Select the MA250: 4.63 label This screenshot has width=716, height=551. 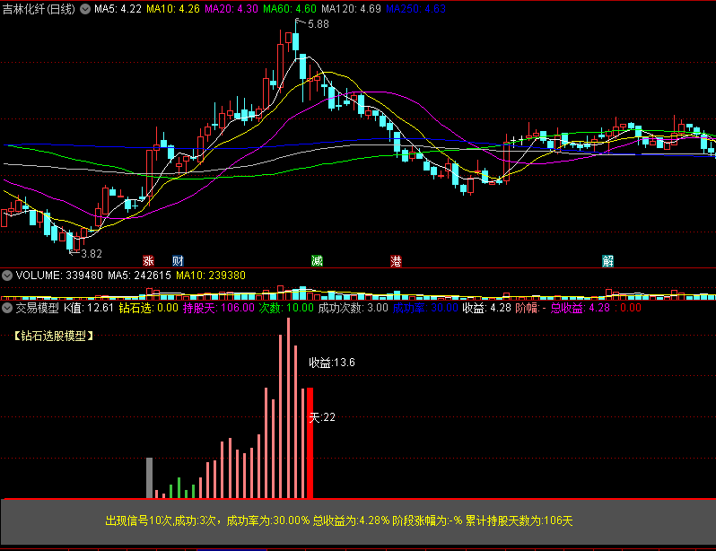[416, 9]
